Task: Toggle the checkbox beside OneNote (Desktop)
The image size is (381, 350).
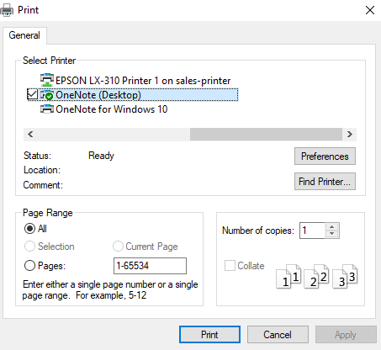Action: (x=32, y=94)
